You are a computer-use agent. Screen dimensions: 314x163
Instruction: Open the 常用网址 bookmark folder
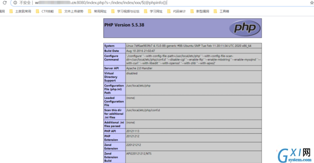pyautogui.click(x=97, y=11)
